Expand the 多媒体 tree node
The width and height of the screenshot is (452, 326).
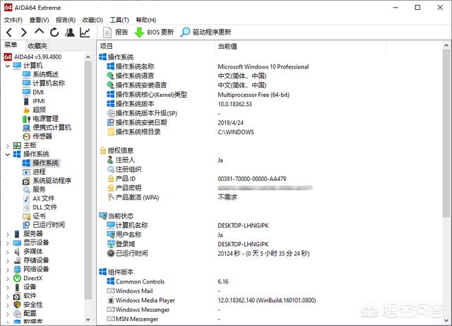tap(8, 252)
